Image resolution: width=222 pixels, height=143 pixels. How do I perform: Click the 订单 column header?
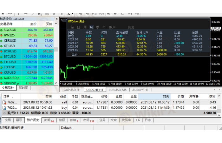coord(11,97)
